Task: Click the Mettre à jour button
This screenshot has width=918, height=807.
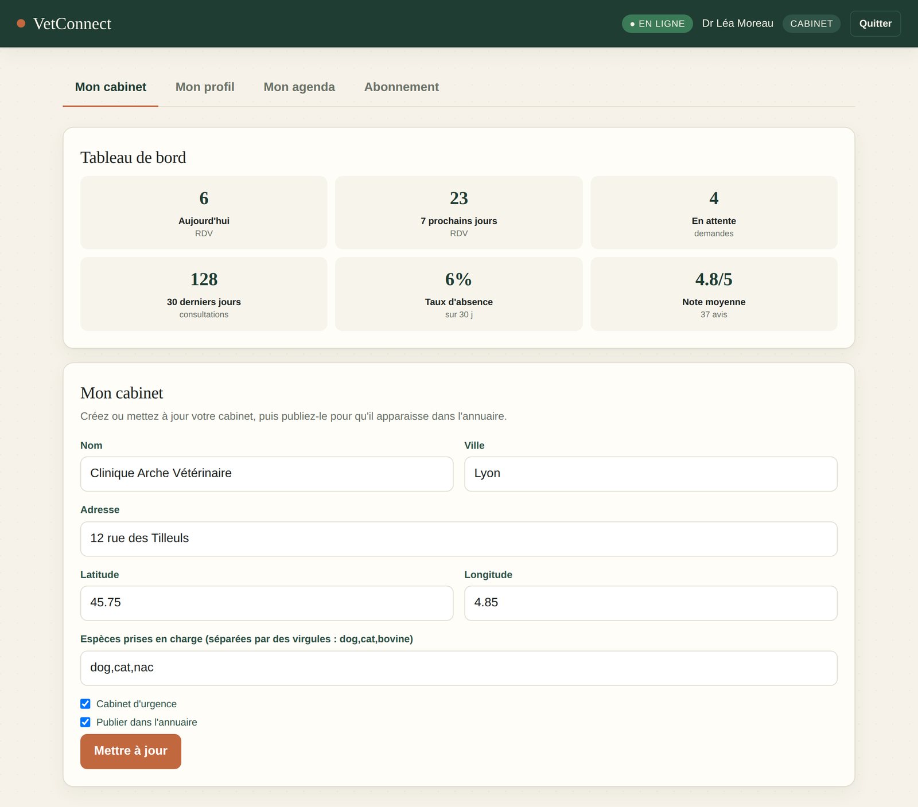Action: coord(131,751)
